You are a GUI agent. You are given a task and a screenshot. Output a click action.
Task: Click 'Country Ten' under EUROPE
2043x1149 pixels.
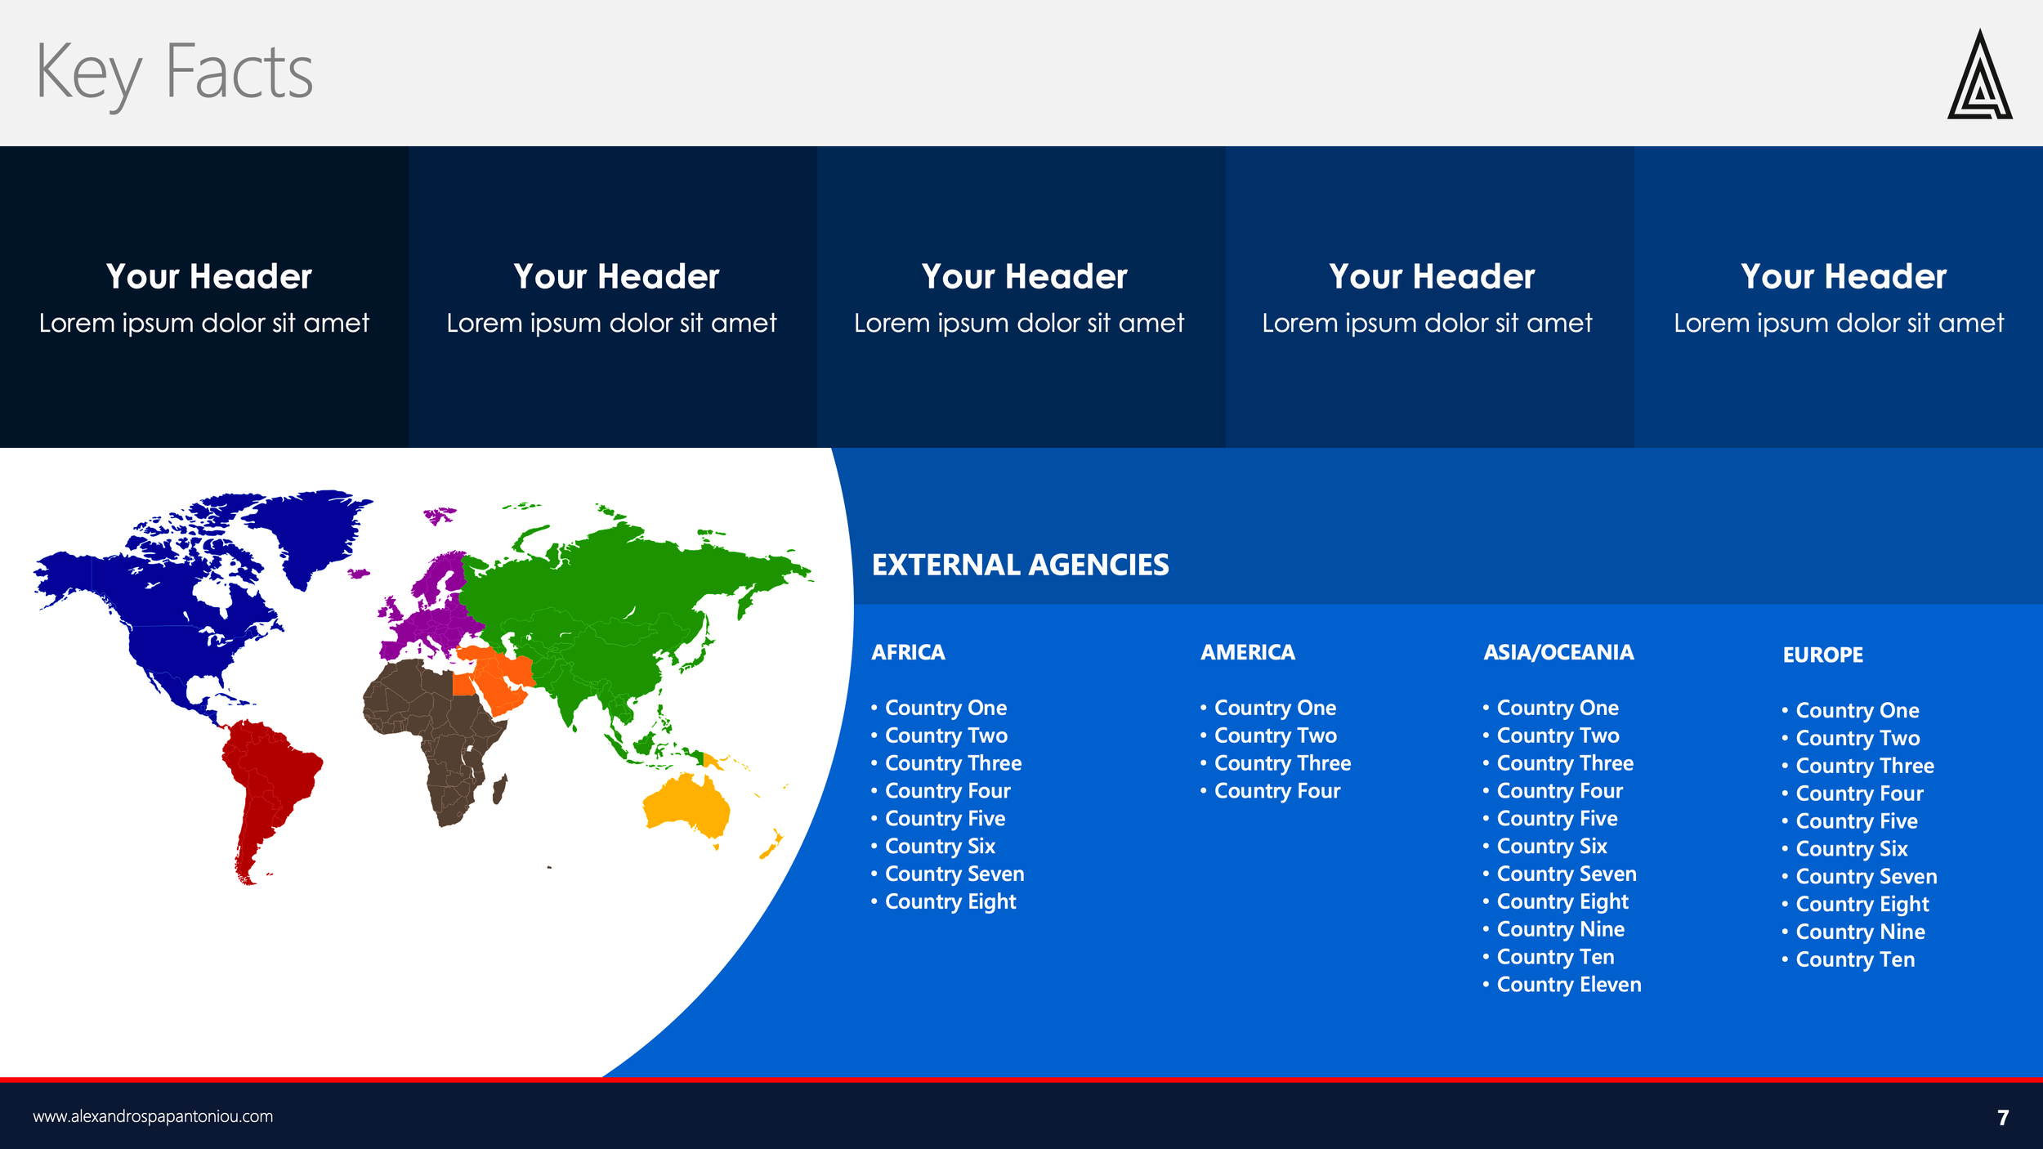[x=1856, y=959]
